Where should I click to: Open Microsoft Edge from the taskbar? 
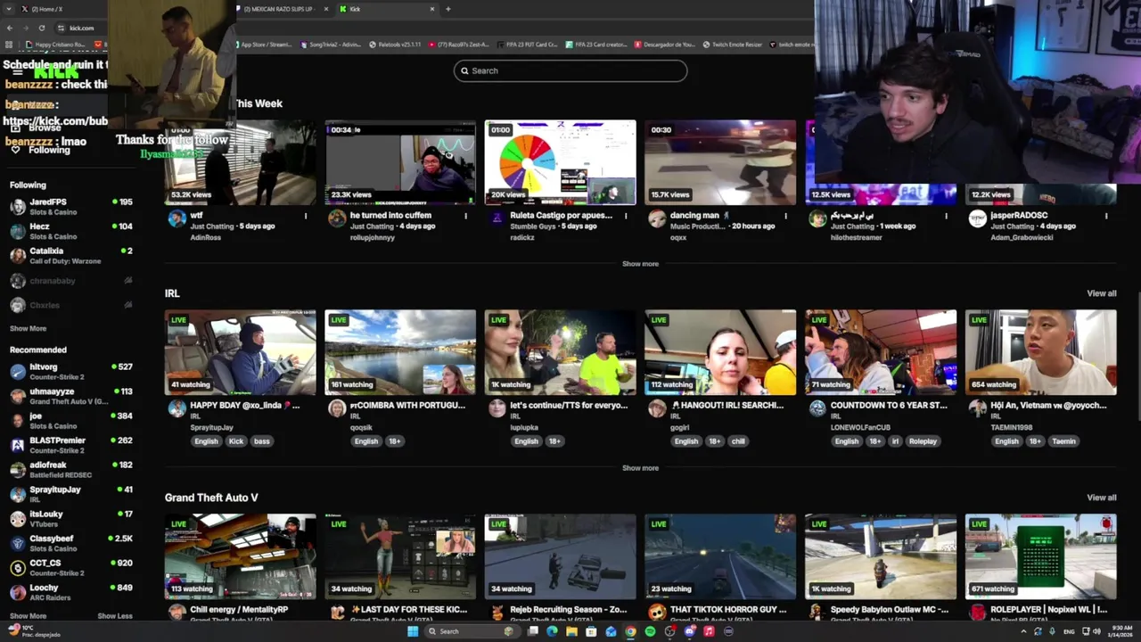point(552,631)
